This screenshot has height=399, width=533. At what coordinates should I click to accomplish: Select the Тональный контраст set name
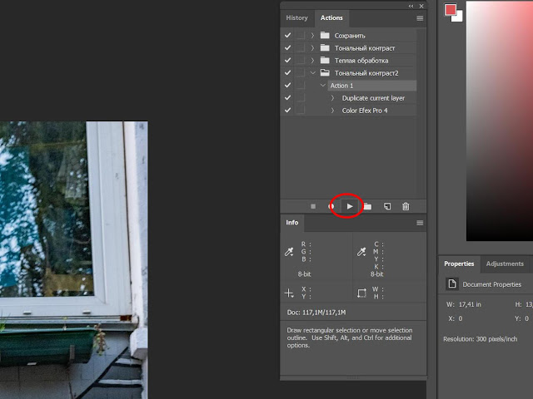[365, 48]
